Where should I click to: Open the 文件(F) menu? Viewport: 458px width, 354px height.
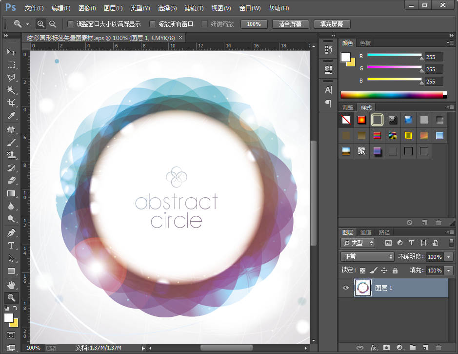click(34, 8)
